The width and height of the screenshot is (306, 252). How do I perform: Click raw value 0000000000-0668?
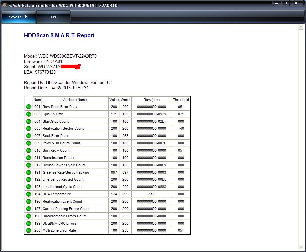(152, 187)
